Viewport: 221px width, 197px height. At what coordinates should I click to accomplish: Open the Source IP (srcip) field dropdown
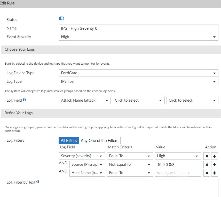coord(87,164)
